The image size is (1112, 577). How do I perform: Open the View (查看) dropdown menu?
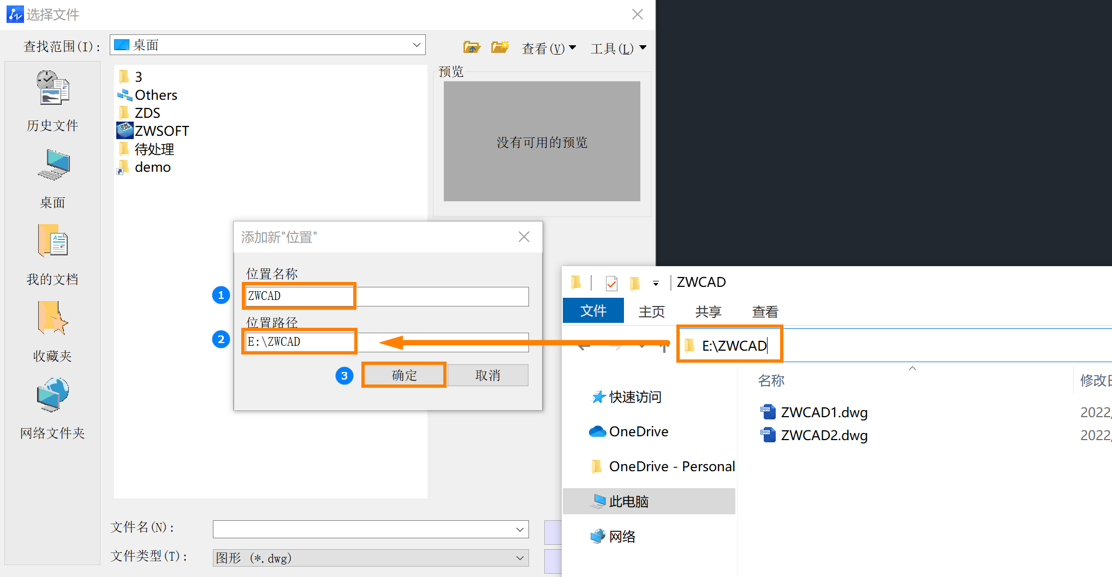pyautogui.click(x=549, y=49)
